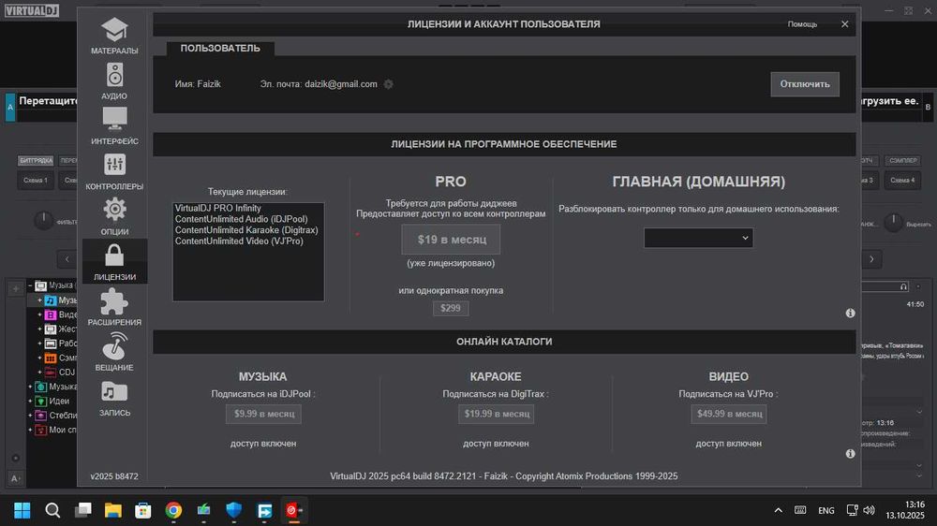Click the gear icon next to the email

pyautogui.click(x=389, y=84)
